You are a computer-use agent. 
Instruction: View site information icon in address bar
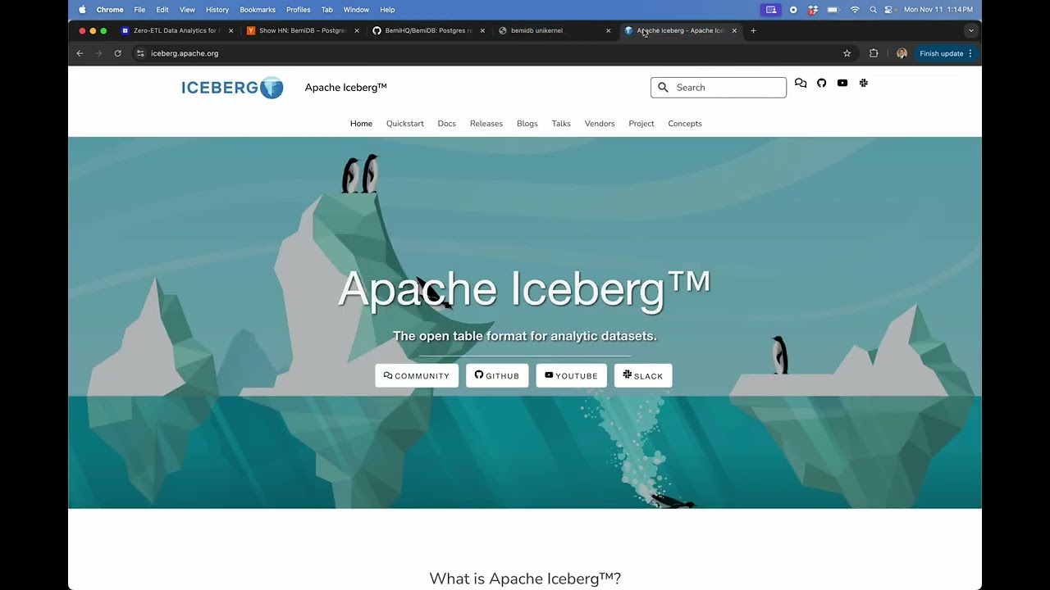coord(140,53)
